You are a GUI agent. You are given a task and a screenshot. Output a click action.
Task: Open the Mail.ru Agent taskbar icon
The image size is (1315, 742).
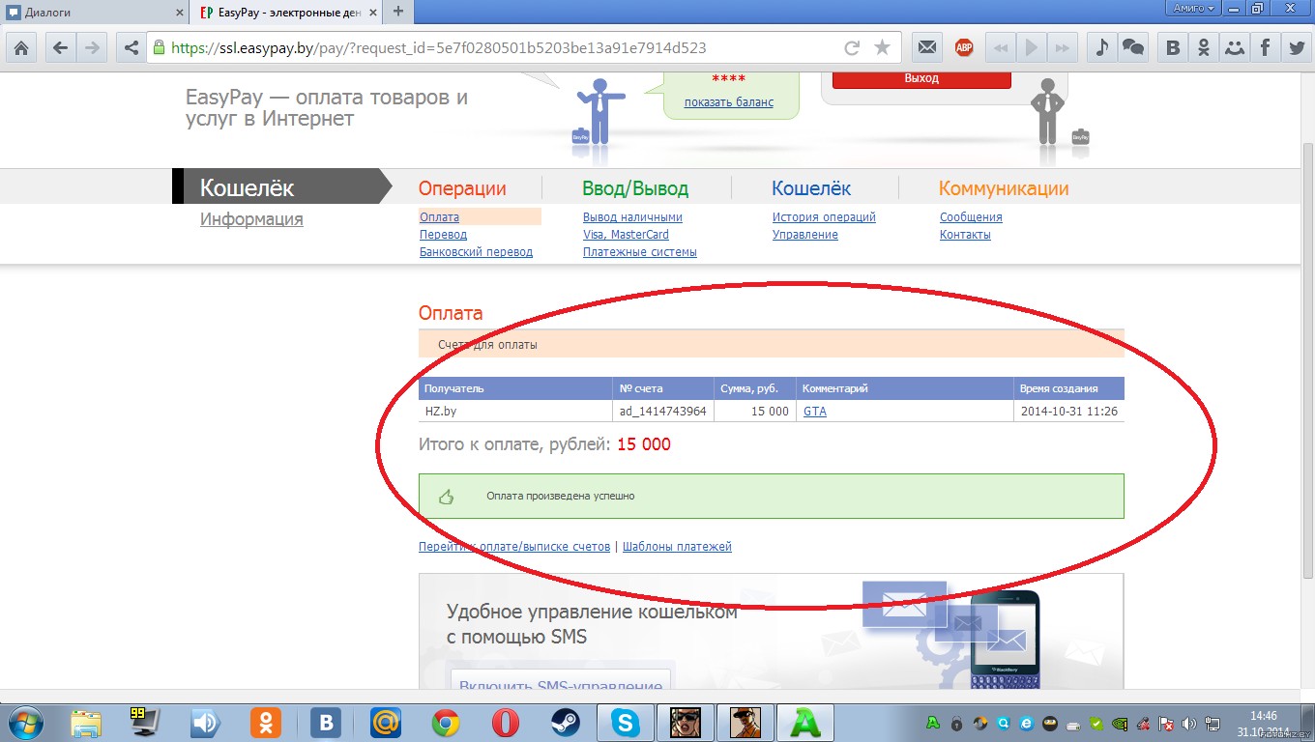[385, 723]
